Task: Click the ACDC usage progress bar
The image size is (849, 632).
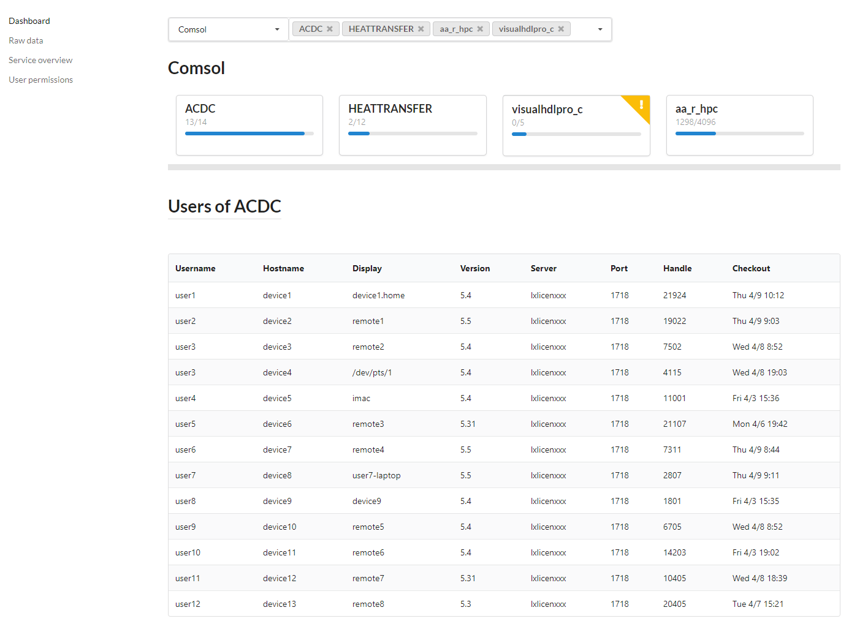Action: click(249, 134)
